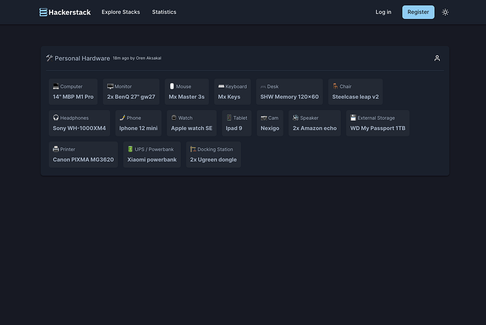Click the Headphones icon on the Sony card
This screenshot has width=486, height=325.
56,118
